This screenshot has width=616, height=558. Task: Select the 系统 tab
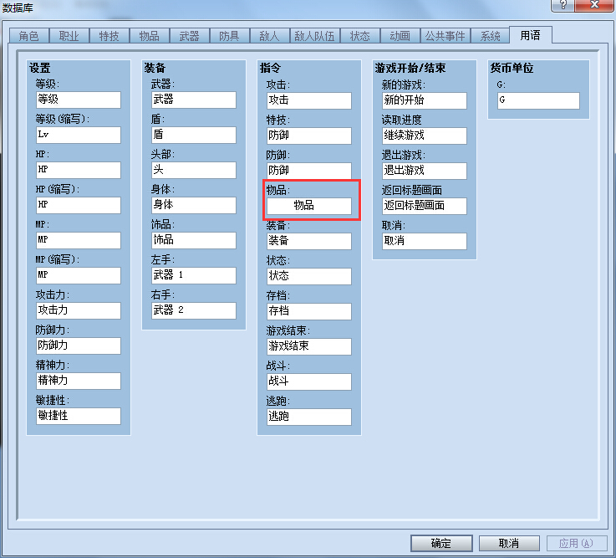coord(491,36)
